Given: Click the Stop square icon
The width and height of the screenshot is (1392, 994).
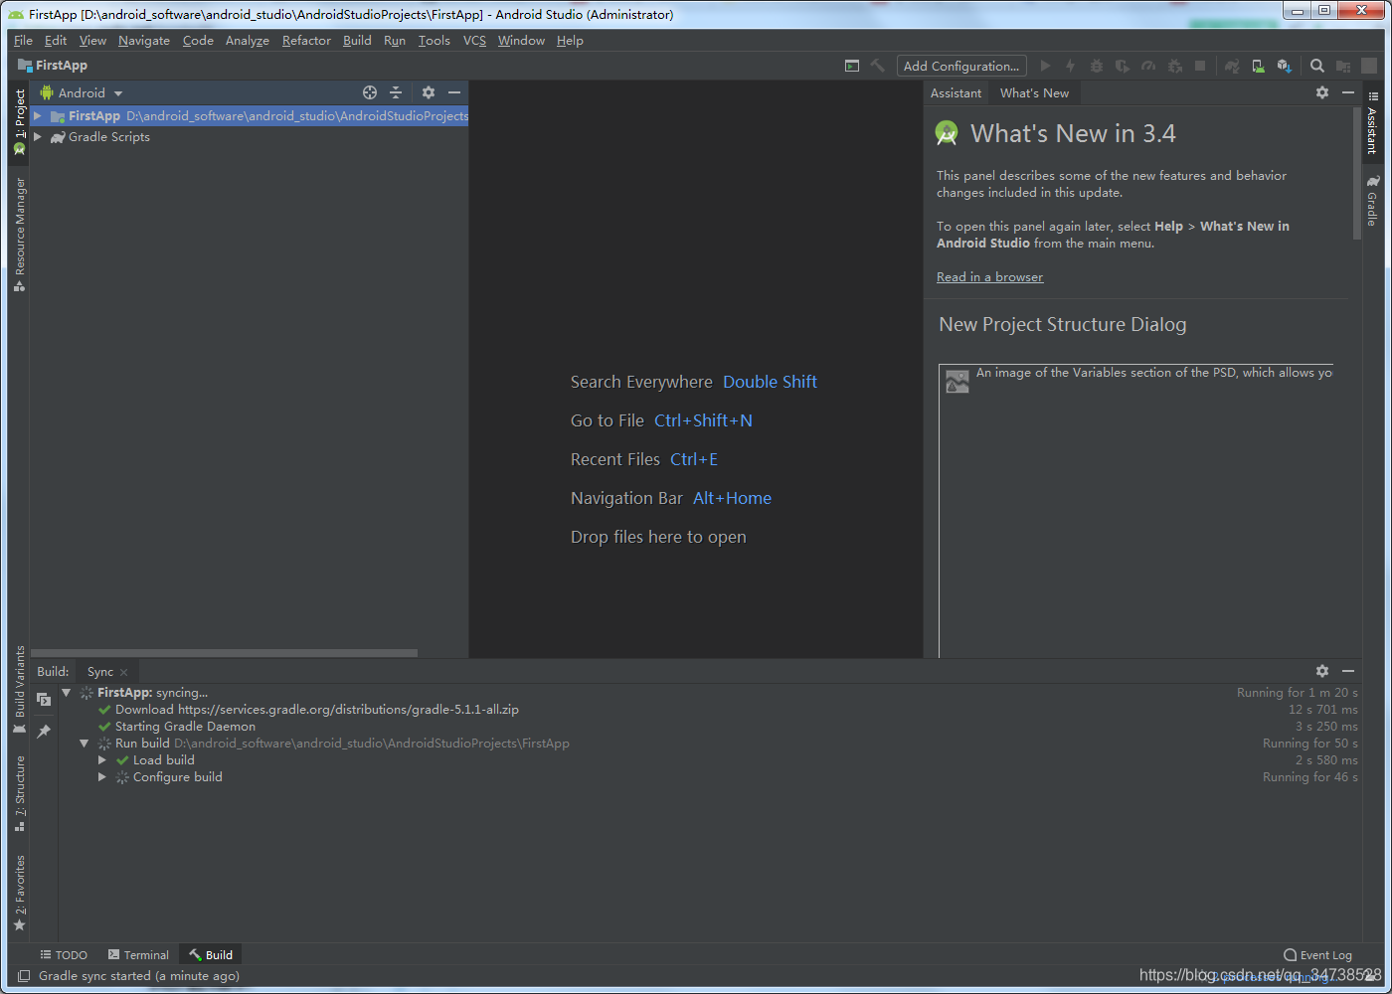Looking at the screenshot, I should tap(1200, 66).
